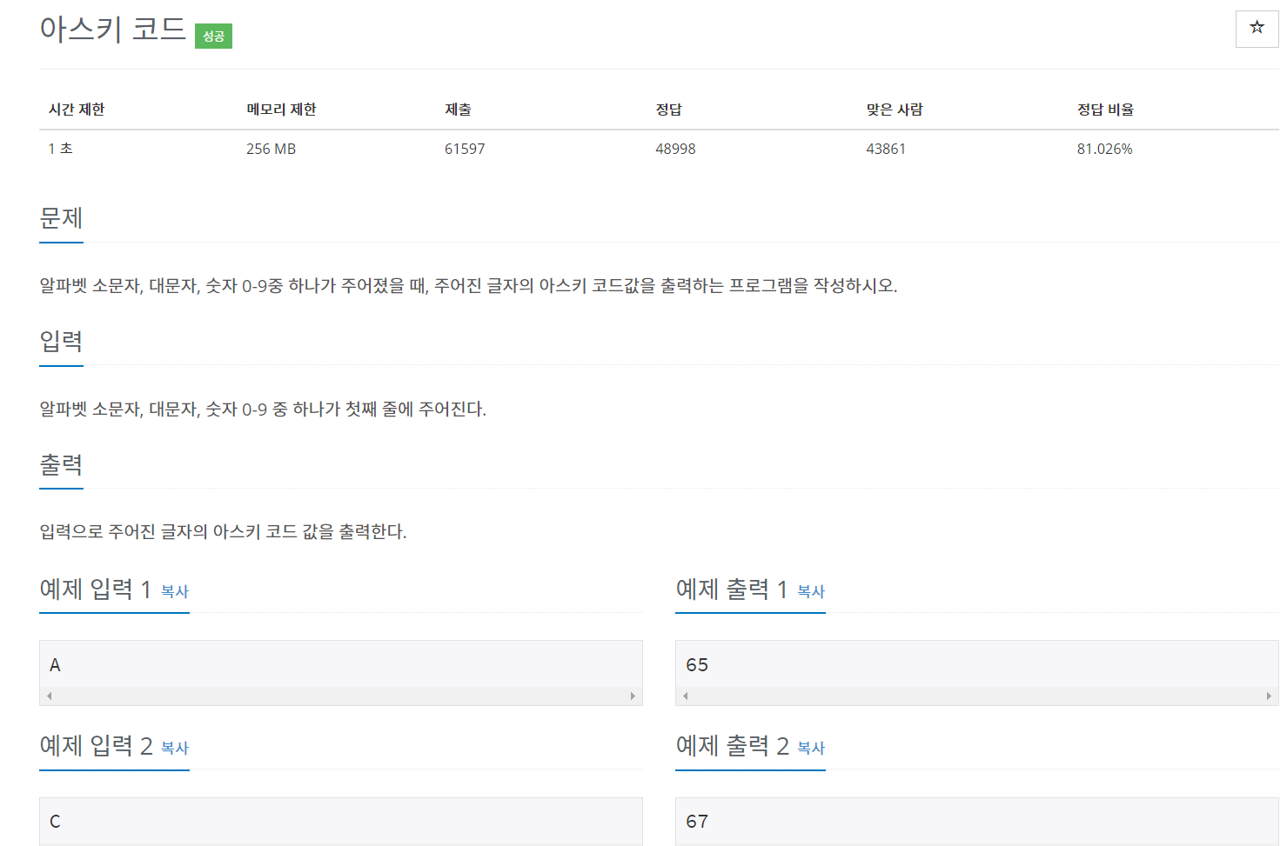Click the star favorite icon button
This screenshot has width=1287, height=846.
(x=1257, y=29)
